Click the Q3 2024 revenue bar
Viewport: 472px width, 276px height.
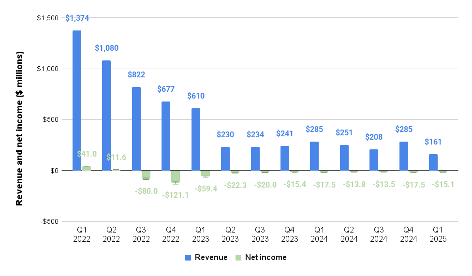[373, 160]
